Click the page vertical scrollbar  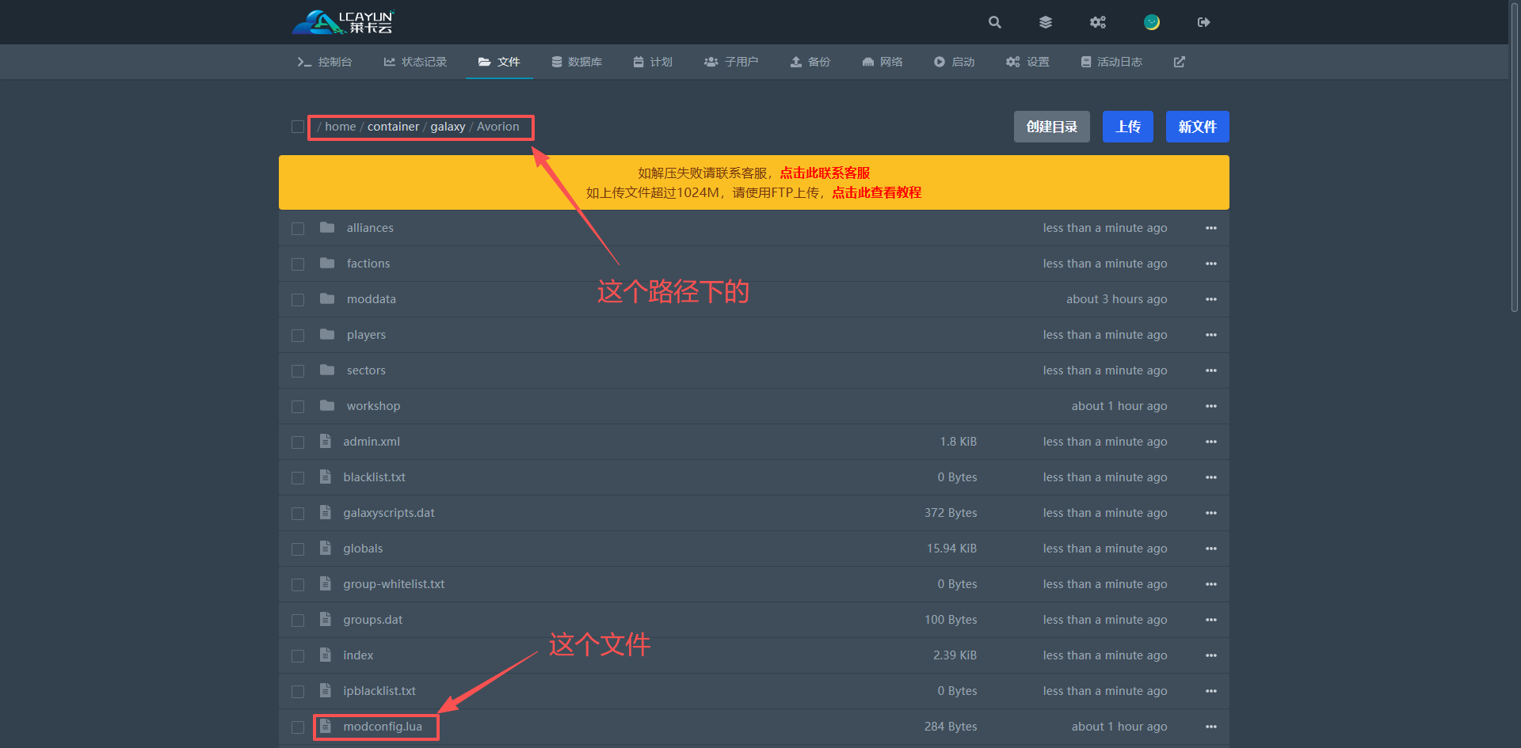point(1515,158)
